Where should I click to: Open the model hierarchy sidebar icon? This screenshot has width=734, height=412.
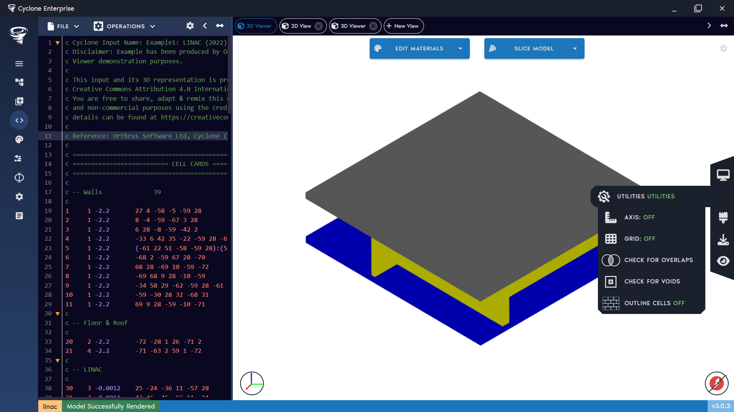point(19,82)
